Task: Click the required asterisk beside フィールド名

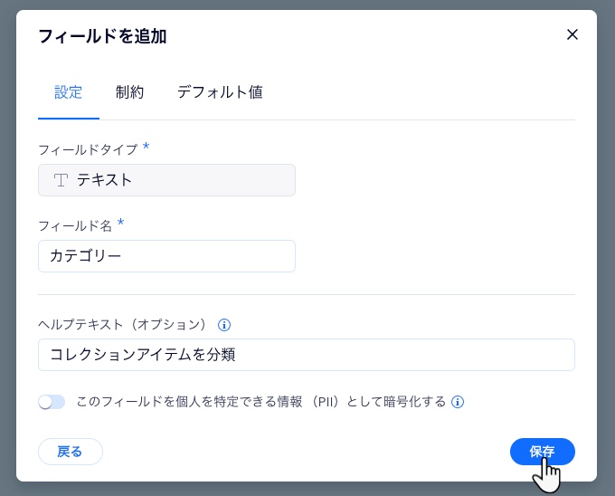Action: coord(121,223)
